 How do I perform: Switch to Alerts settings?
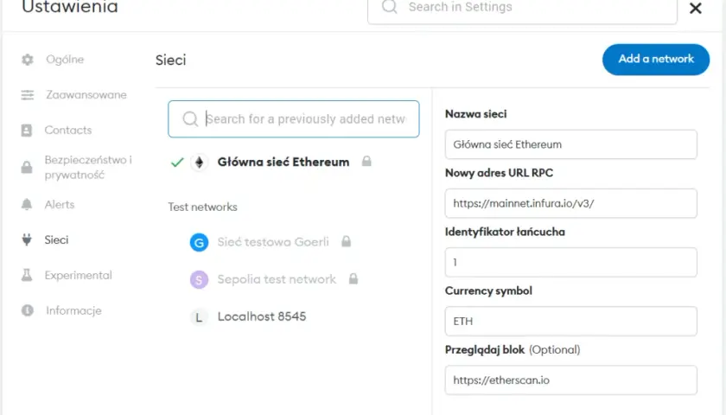tap(60, 204)
